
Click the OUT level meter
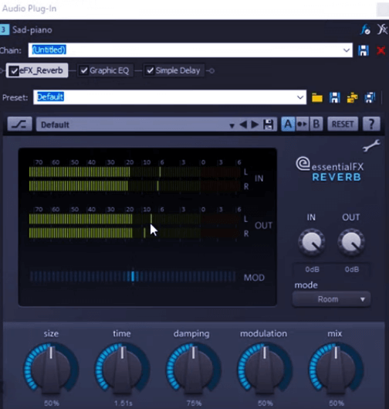coord(134,226)
